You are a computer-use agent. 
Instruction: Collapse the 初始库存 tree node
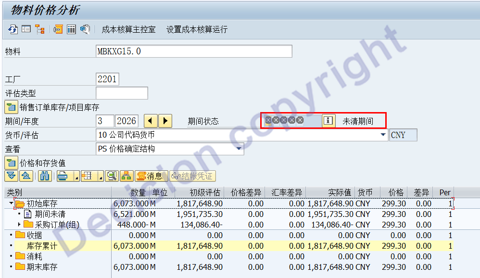point(11,203)
